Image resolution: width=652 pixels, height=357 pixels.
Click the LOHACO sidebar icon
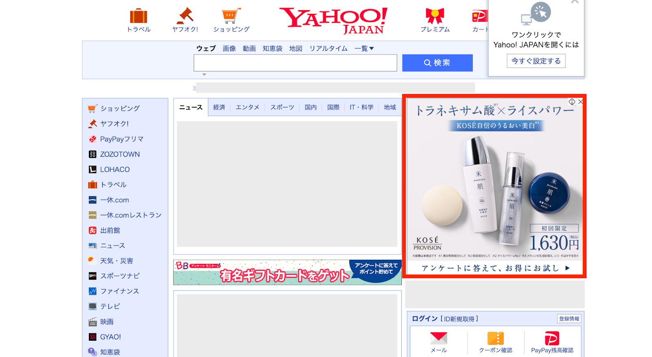93,169
